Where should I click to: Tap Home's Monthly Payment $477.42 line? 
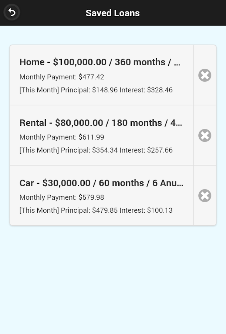click(62, 77)
